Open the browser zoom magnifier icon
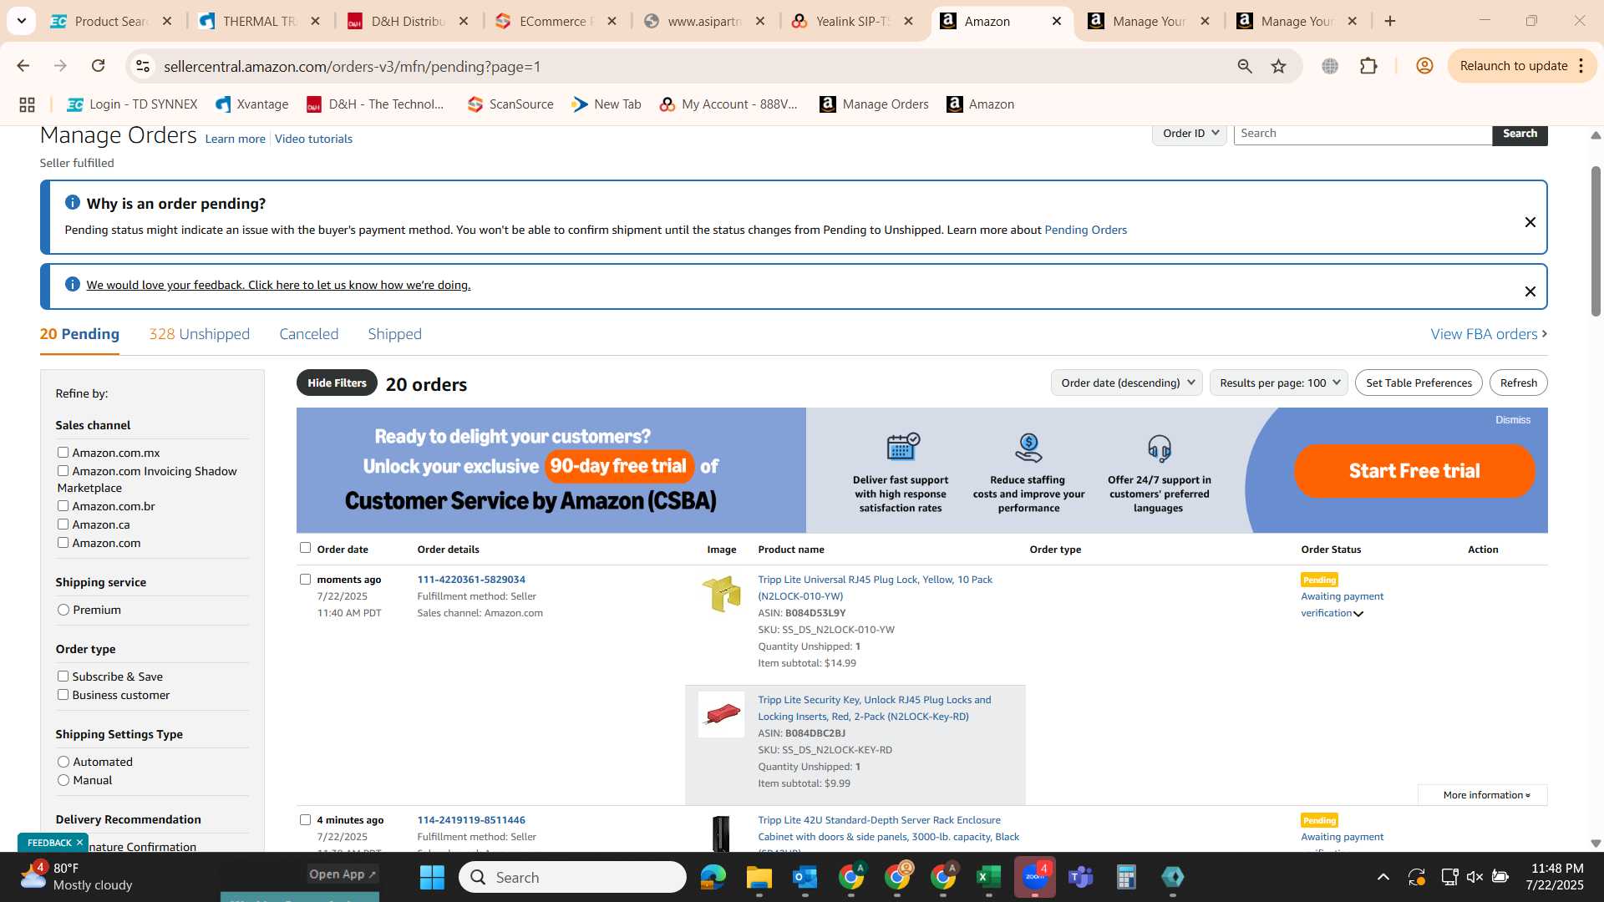1604x902 pixels. coord(1245,66)
